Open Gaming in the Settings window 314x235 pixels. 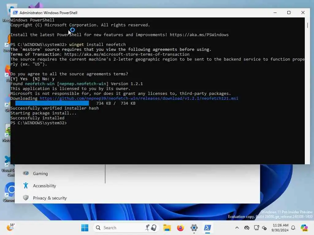(x=40, y=173)
